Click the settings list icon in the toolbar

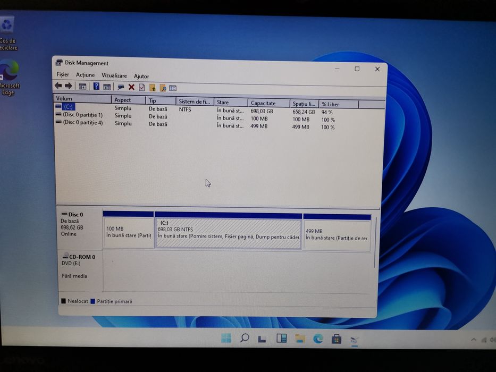tap(173, 88)
